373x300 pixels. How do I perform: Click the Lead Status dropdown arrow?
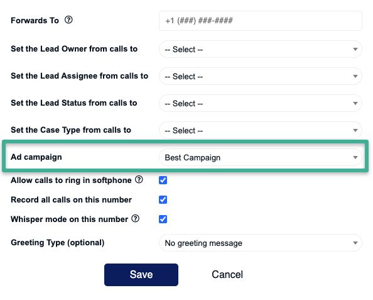[x=355, y=103]
